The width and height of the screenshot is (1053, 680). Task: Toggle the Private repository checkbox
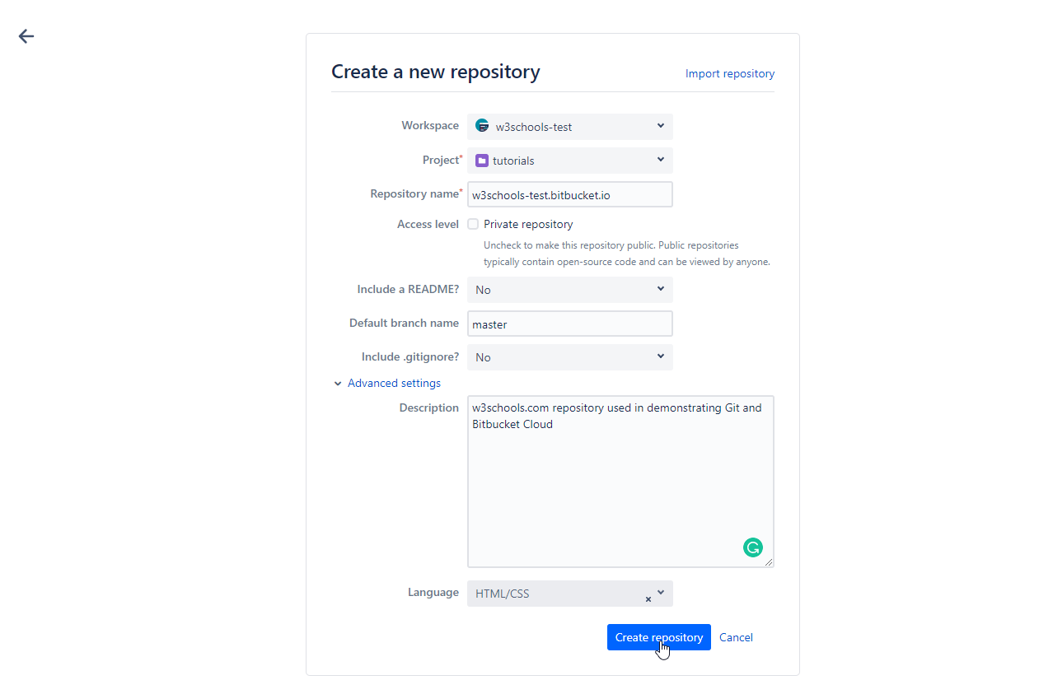473,224
